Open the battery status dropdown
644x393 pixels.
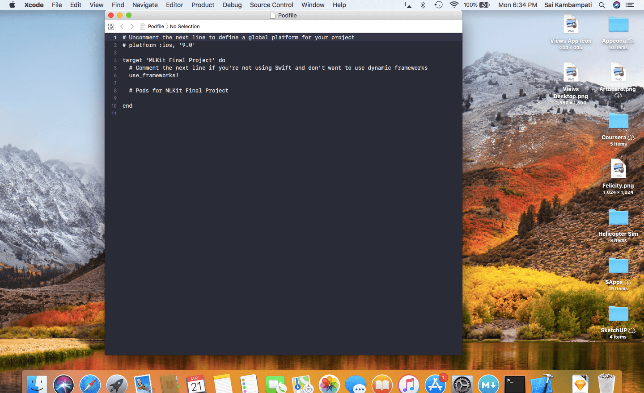(x=477, y=5)
